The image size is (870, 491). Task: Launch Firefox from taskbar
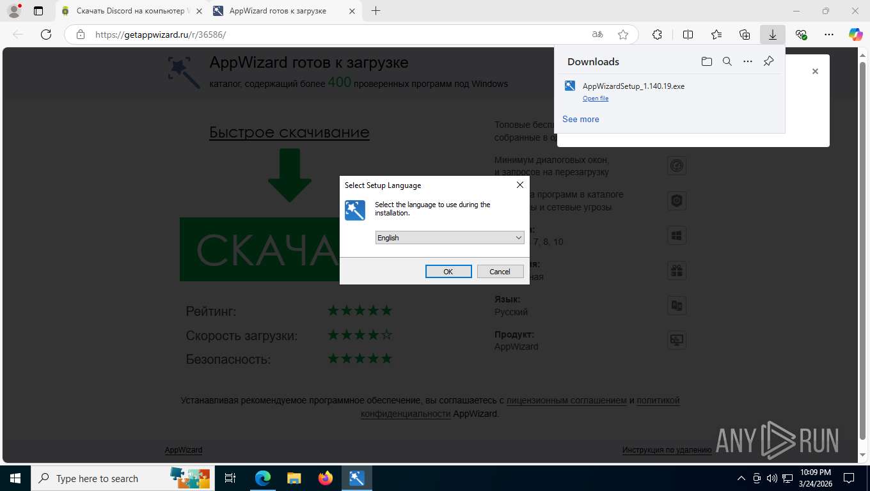[326, 478]
